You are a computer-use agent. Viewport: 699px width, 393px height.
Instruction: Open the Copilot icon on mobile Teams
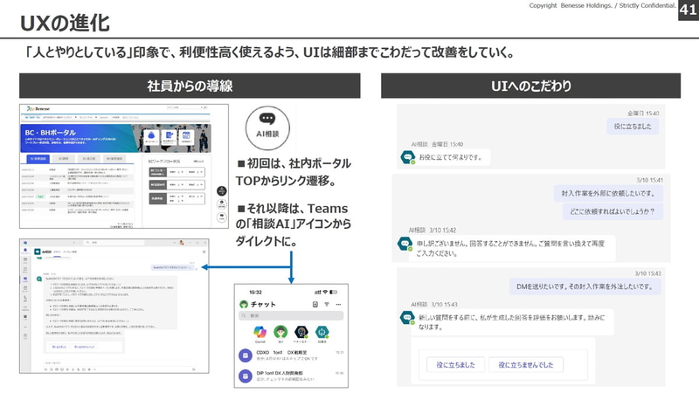[x=260, y=332]
